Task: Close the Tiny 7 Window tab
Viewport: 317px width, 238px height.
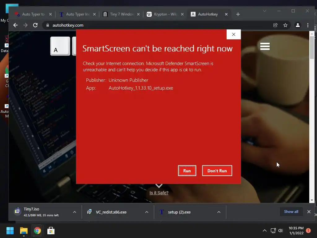Action: 138,14
